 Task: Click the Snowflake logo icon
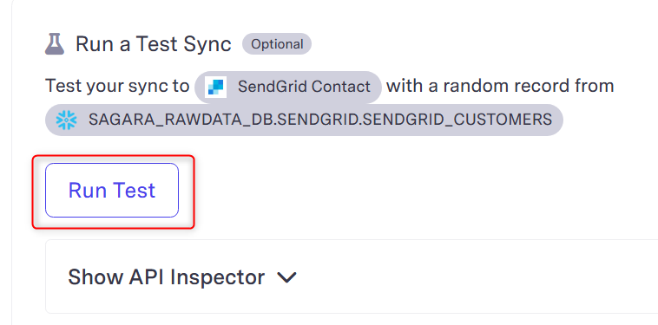pos(66,120)
